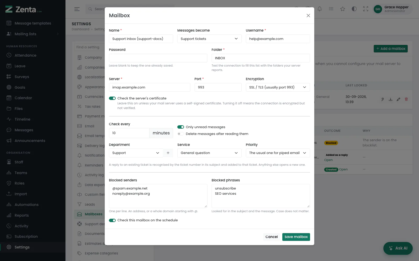Click the favorites star icon
Image resolution: width=419 pixels, height=261 pixels.
343,9
